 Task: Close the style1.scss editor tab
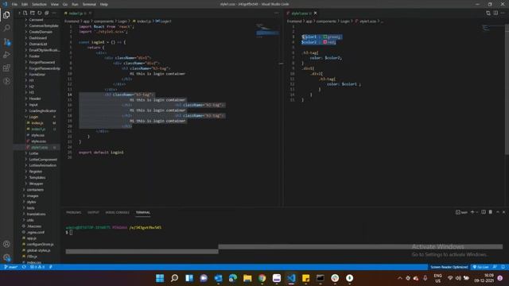(315, 14)
